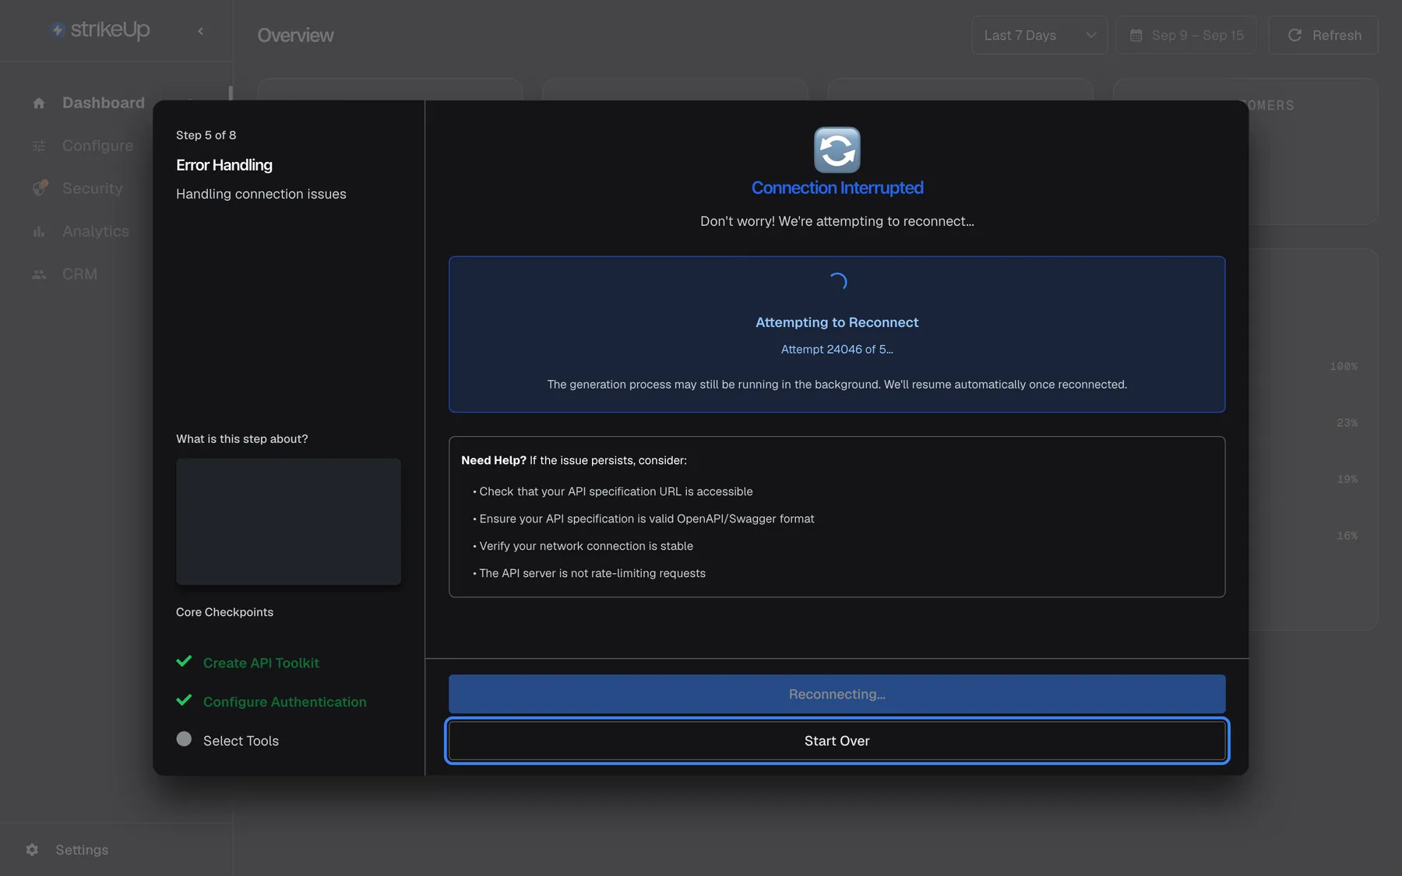Open the Sep 9 – Sep 15 date picker
This screenshot has width=1402, height=876.
point(1185,35)
